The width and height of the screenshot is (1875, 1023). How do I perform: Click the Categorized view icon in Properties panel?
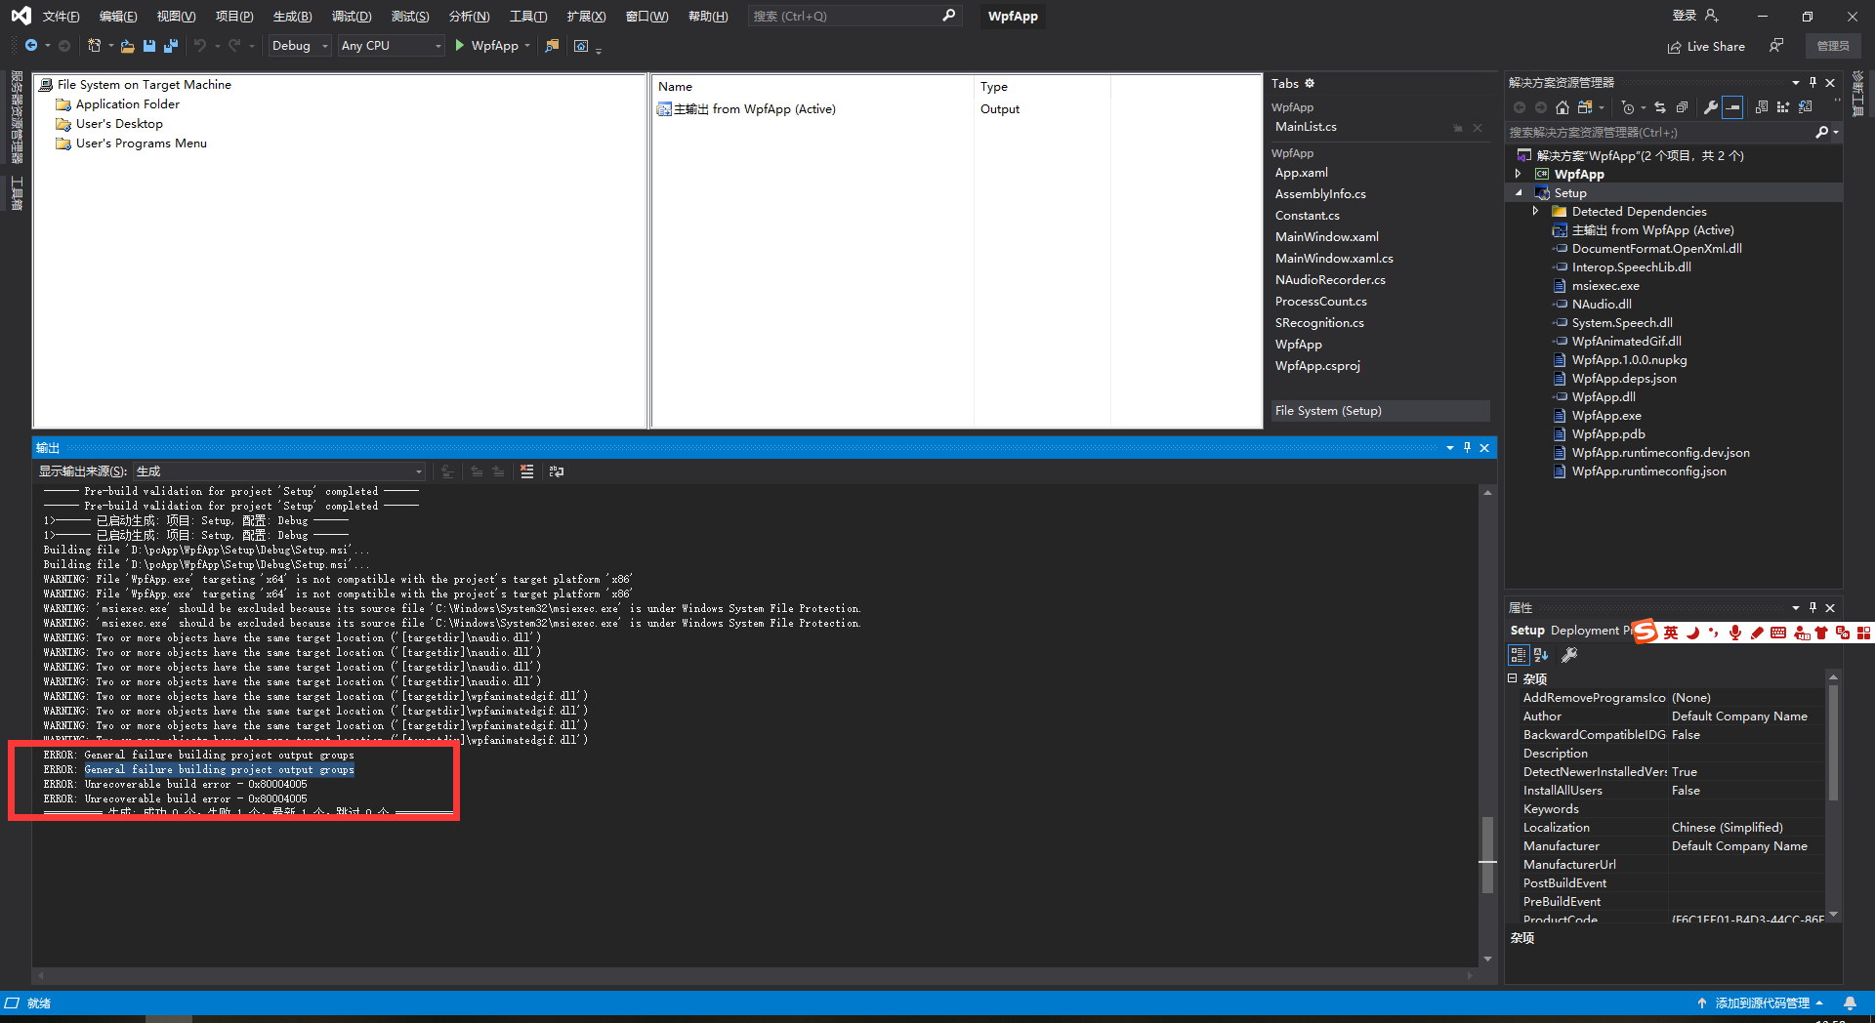coord(1519,655)
